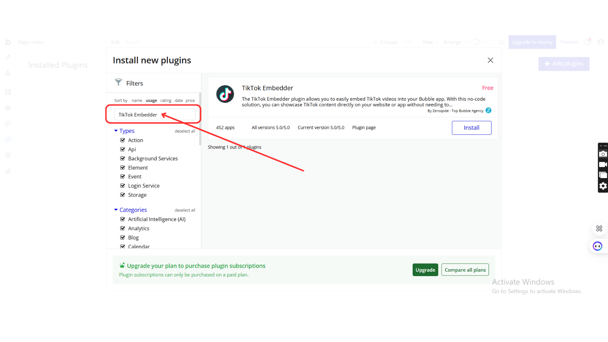Collapse the Types filter section

point(116,131)
